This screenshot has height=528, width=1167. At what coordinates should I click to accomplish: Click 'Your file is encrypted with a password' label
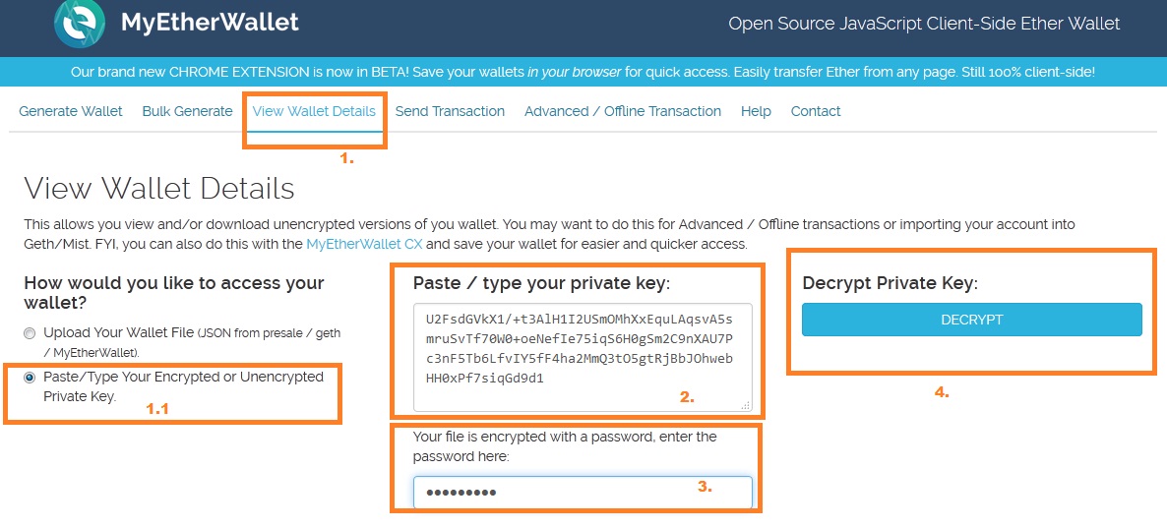[x=565, y=446]
